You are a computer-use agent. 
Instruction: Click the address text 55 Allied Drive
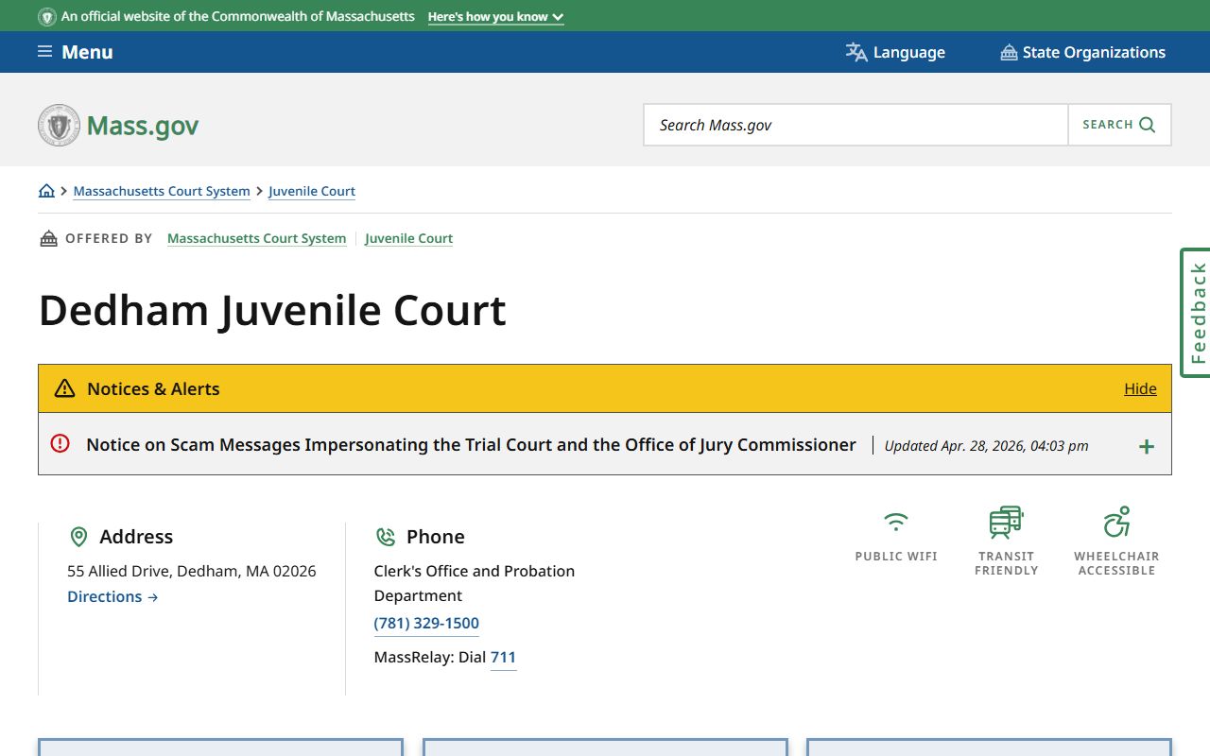pos(192,571)
